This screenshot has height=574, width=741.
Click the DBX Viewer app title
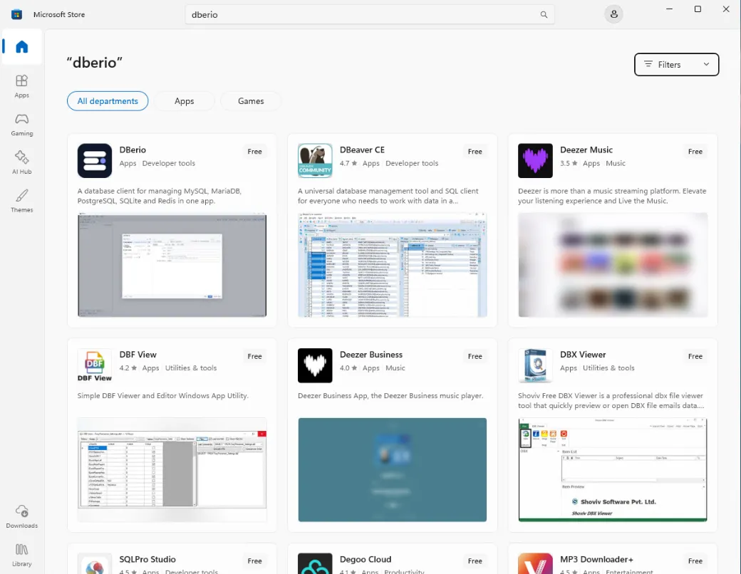[x=583, y=355]
